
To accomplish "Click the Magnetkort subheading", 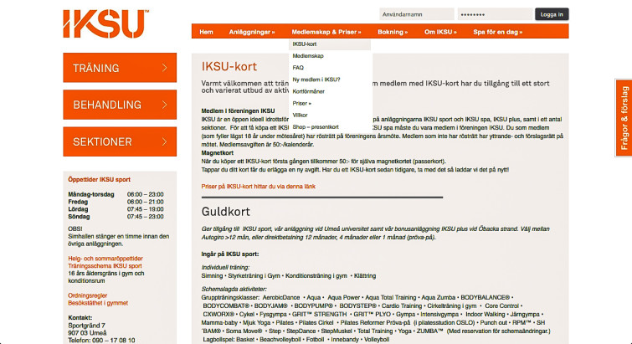I will pyautogui.click(x=218, y=153).
